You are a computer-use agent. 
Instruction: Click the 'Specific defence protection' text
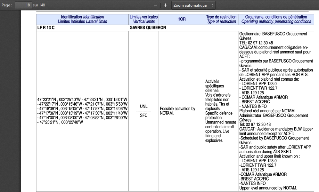(219, 116)
